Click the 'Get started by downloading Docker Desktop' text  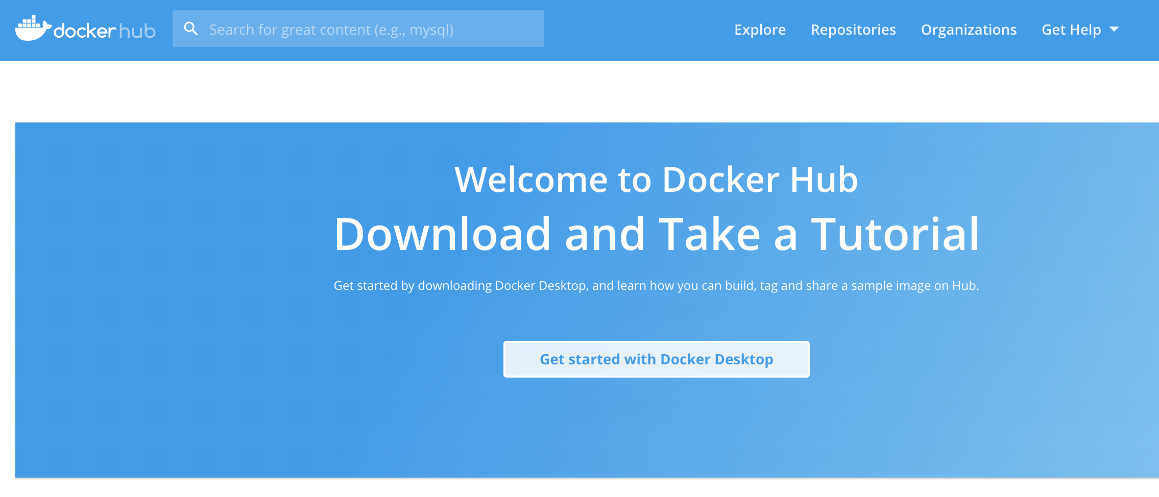click(x=657, y=286)
